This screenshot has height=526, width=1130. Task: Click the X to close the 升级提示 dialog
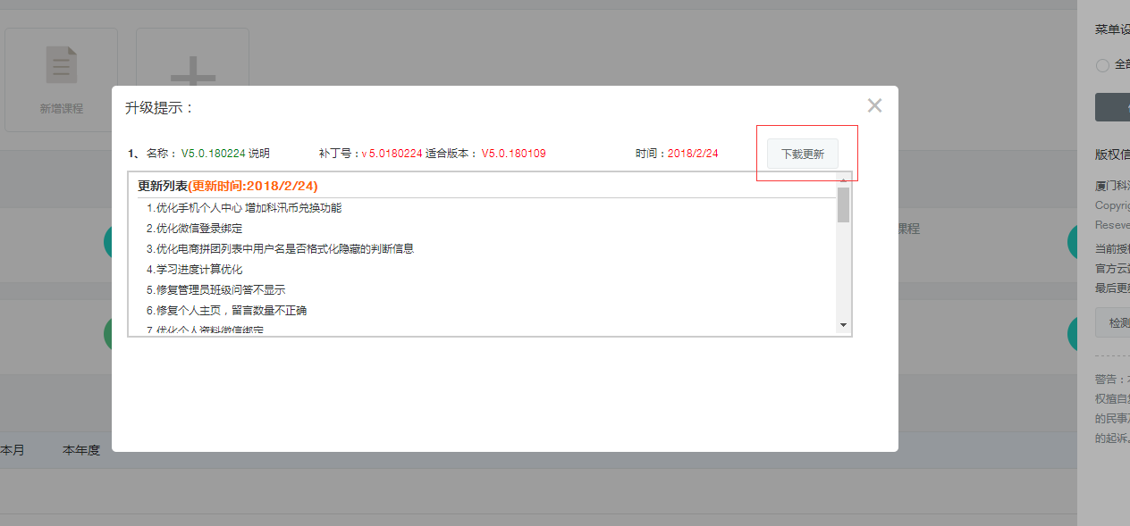coord(874,104)
